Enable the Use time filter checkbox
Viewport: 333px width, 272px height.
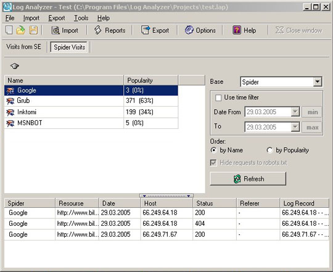tap(218, 98)
